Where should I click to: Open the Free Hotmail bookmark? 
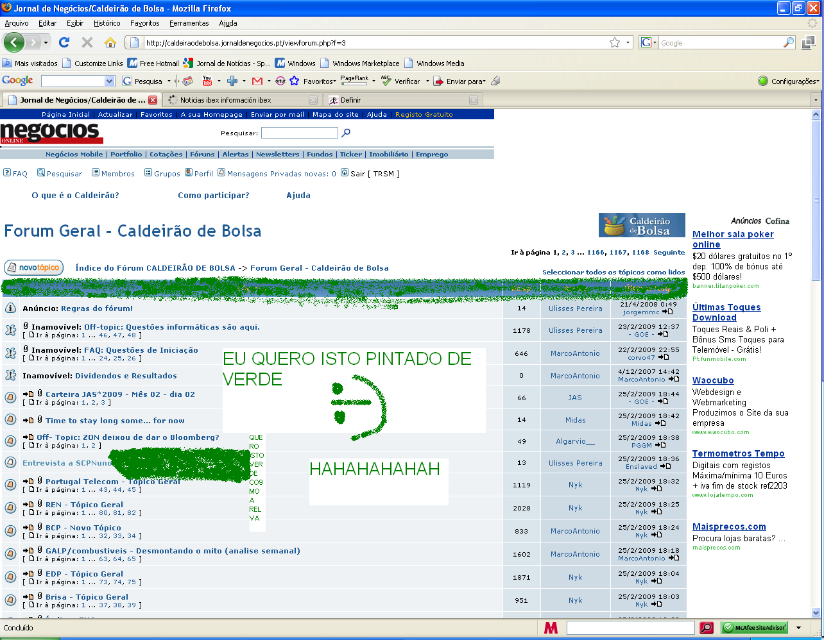click(x=153, y=63)
